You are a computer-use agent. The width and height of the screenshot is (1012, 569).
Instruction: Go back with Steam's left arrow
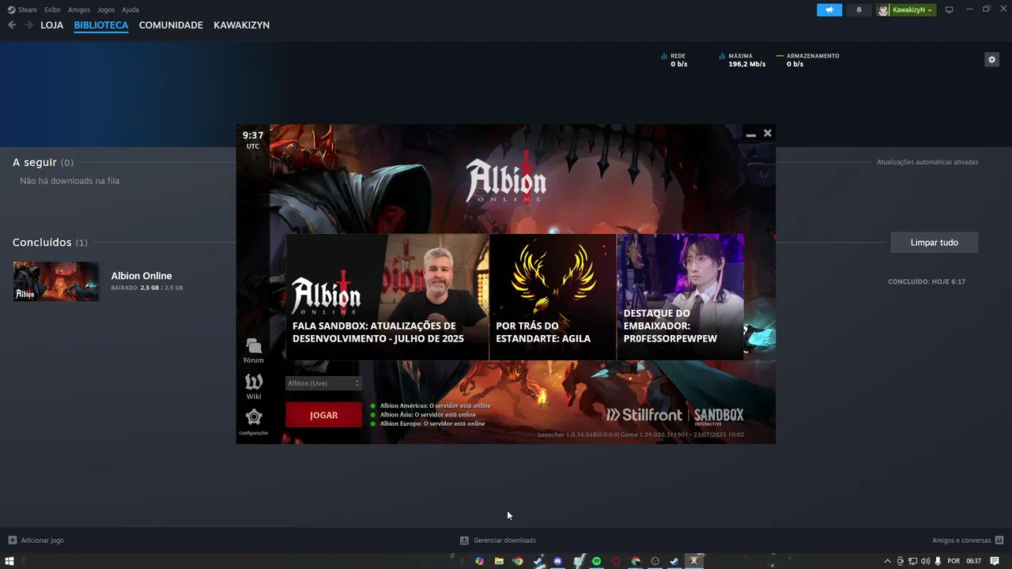point(12,25)
